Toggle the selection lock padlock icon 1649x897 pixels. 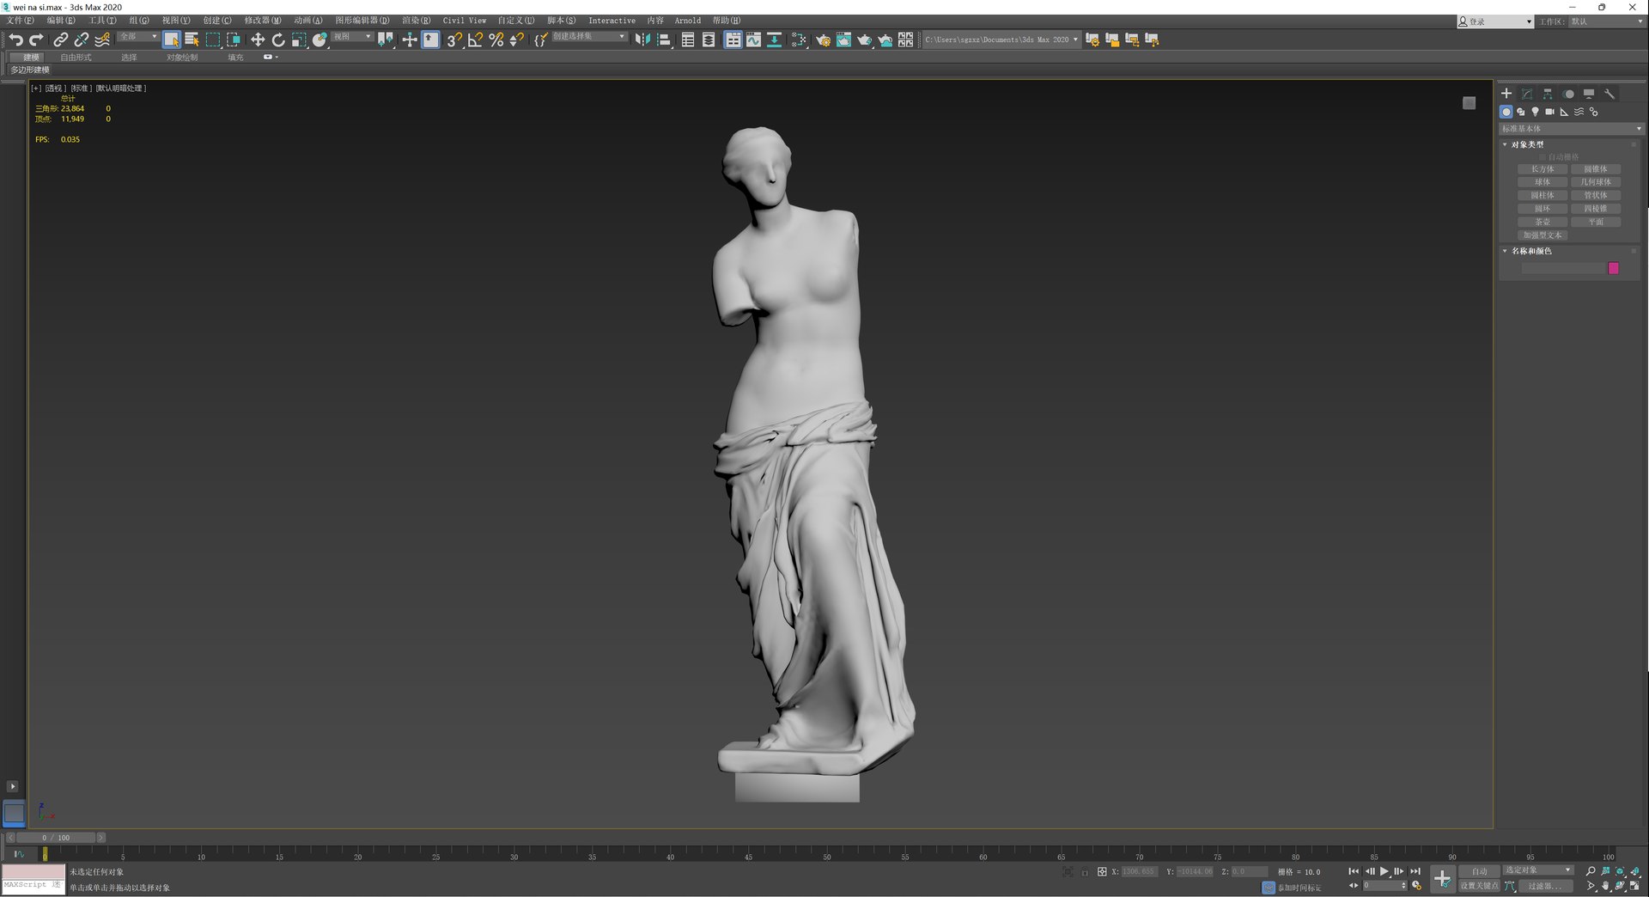pos(1085,872)
